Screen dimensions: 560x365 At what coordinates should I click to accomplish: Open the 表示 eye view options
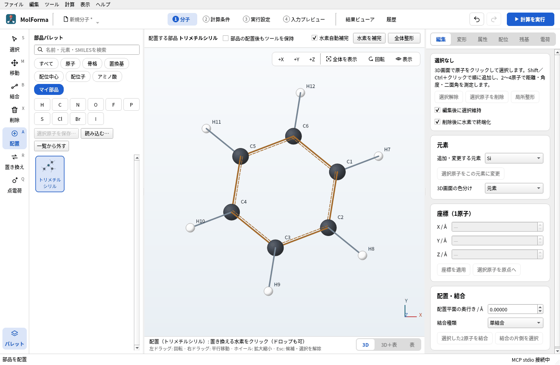coord(404,59)
